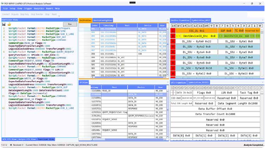
Task: Click the toolbar overflow arrow after Reset
Action: [x=59, y=16]
